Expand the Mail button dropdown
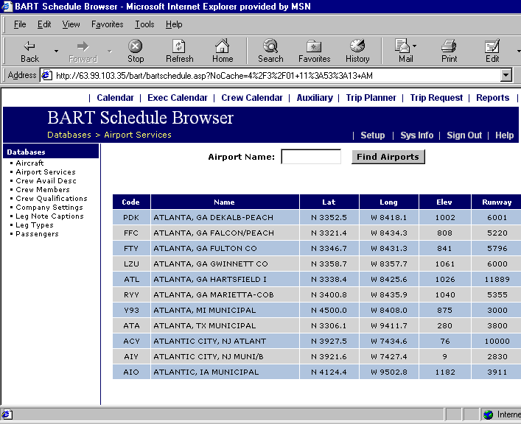 [414, 46]
